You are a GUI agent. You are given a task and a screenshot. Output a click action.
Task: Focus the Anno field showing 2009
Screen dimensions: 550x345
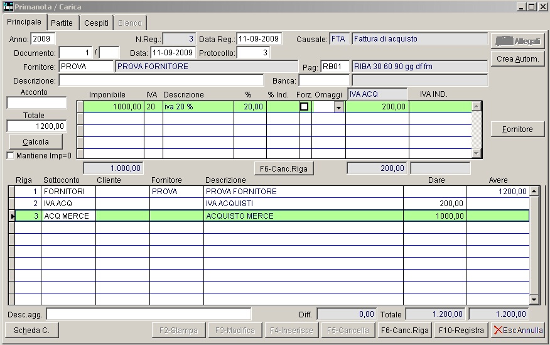coord(43,38)
